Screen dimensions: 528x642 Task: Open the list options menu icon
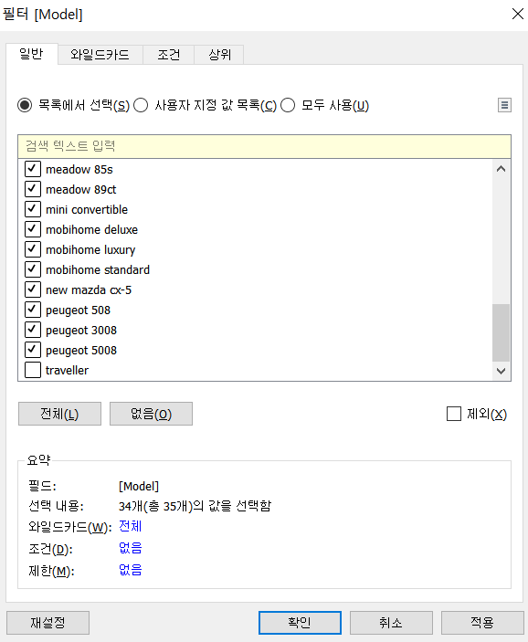[504, 105]
